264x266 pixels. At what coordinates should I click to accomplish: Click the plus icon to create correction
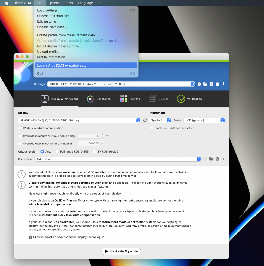click(x=223, y=159)
